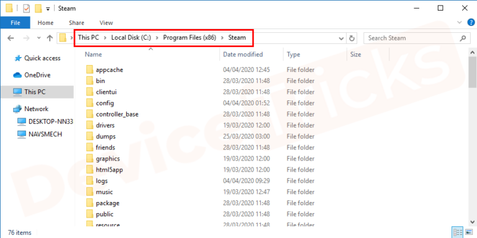Screen dimensions: 477x238
Task: Select the Share ribbon tab
Action: click(x=76, y=23)
